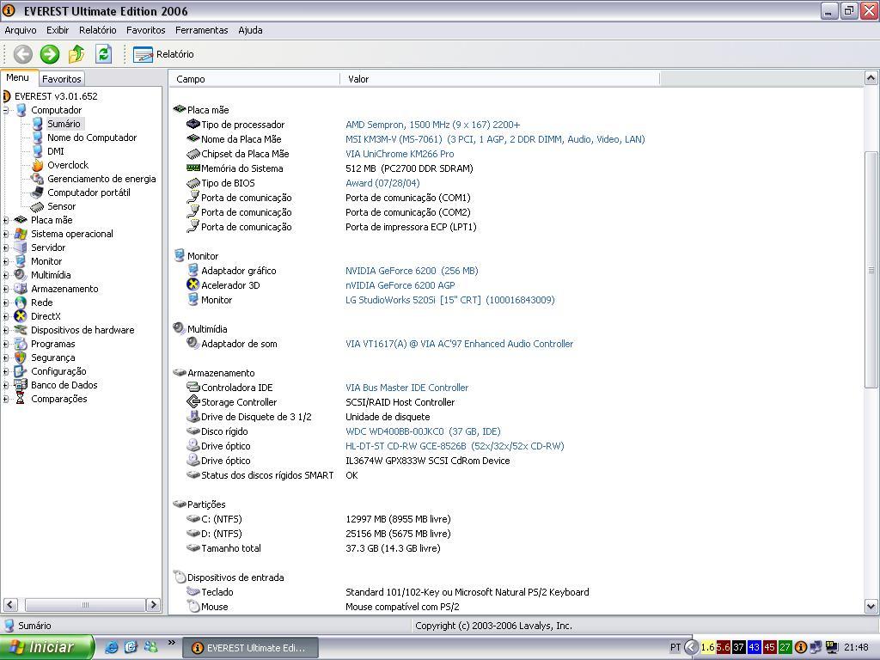
Task: Open the AMD Sempron processor link
Action: [433, 125]
